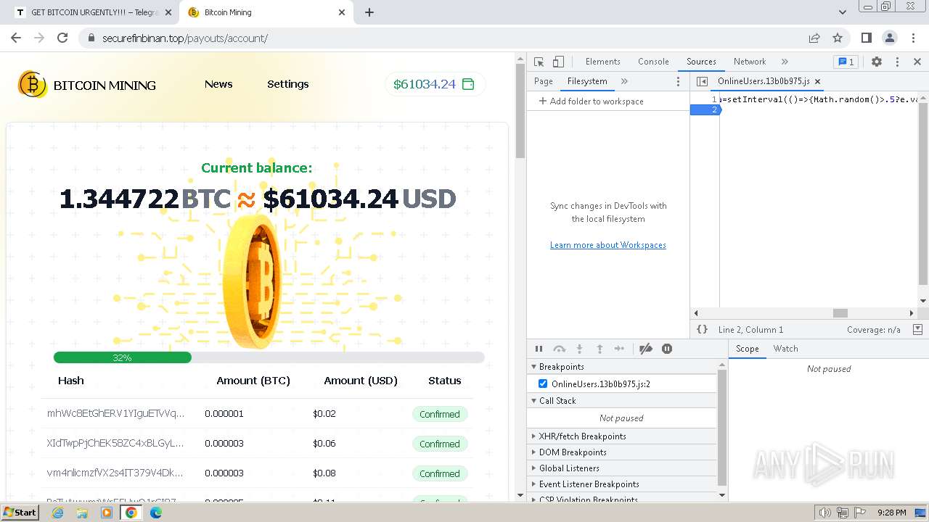The image size is (929, 522).
Task: Toggle the browser side panel icon
Action: [866, 38]
